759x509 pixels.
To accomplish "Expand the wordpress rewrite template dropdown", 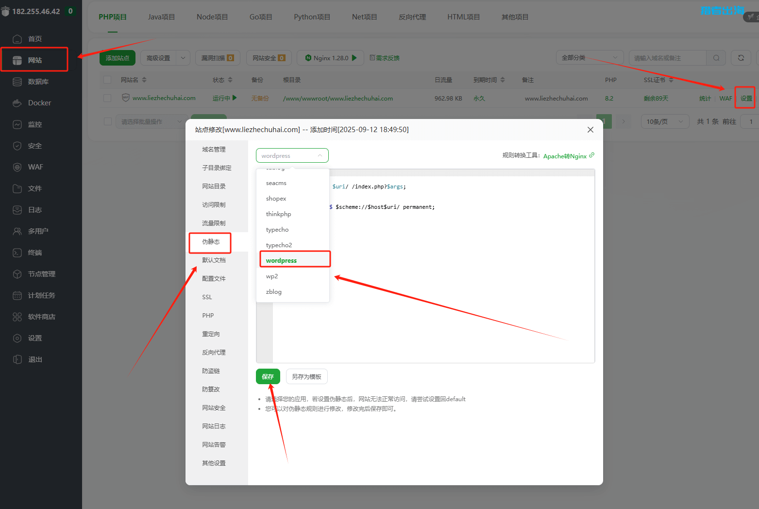I will coord(292,156).
